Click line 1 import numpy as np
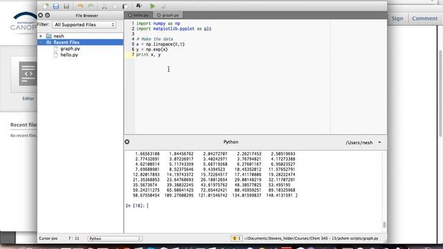The image size is (443, 249). [x=158, y=24]
